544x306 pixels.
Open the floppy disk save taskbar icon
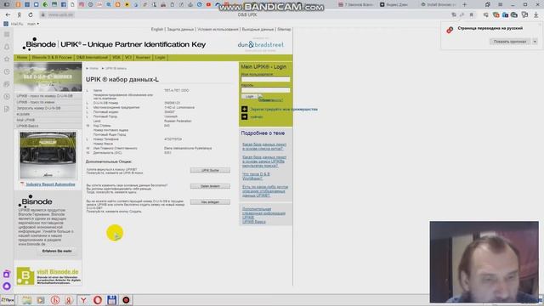[111, 300]
